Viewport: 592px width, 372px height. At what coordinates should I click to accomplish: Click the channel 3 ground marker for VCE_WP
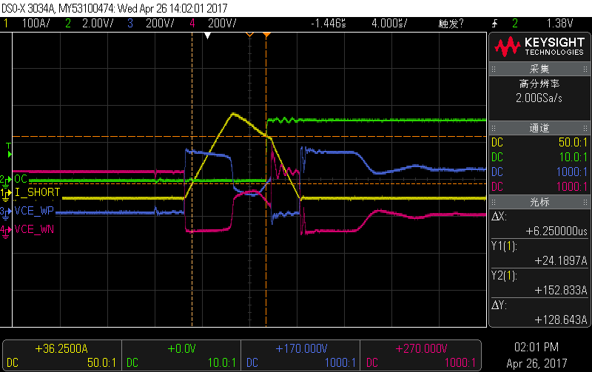(x=6, y=212)
